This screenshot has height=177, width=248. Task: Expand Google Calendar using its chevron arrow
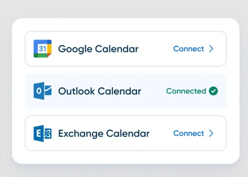(x=212, y=49)
